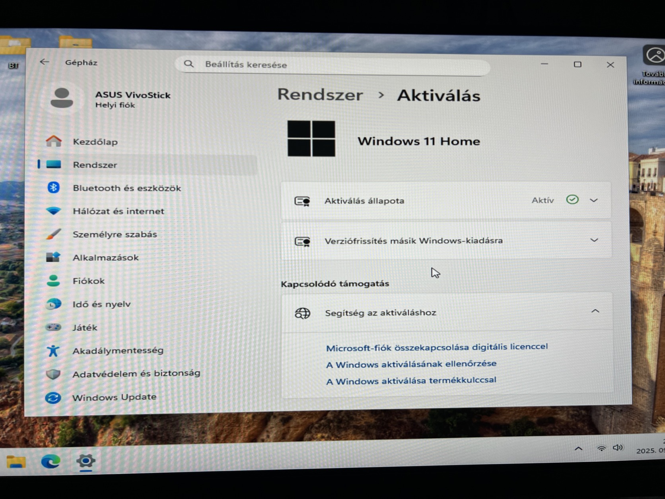
Task: Click the Rendszer breadcrumb in the header
Action: [x=320, y=95]
